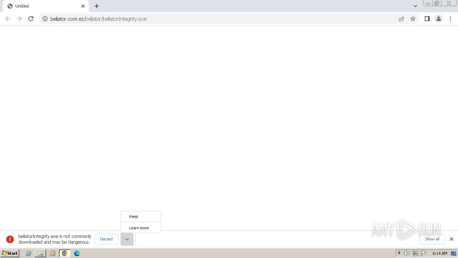The height and width of the screenshot is (258, 458).
Task: Open the tab search chevron
Action: pos(415,6)
